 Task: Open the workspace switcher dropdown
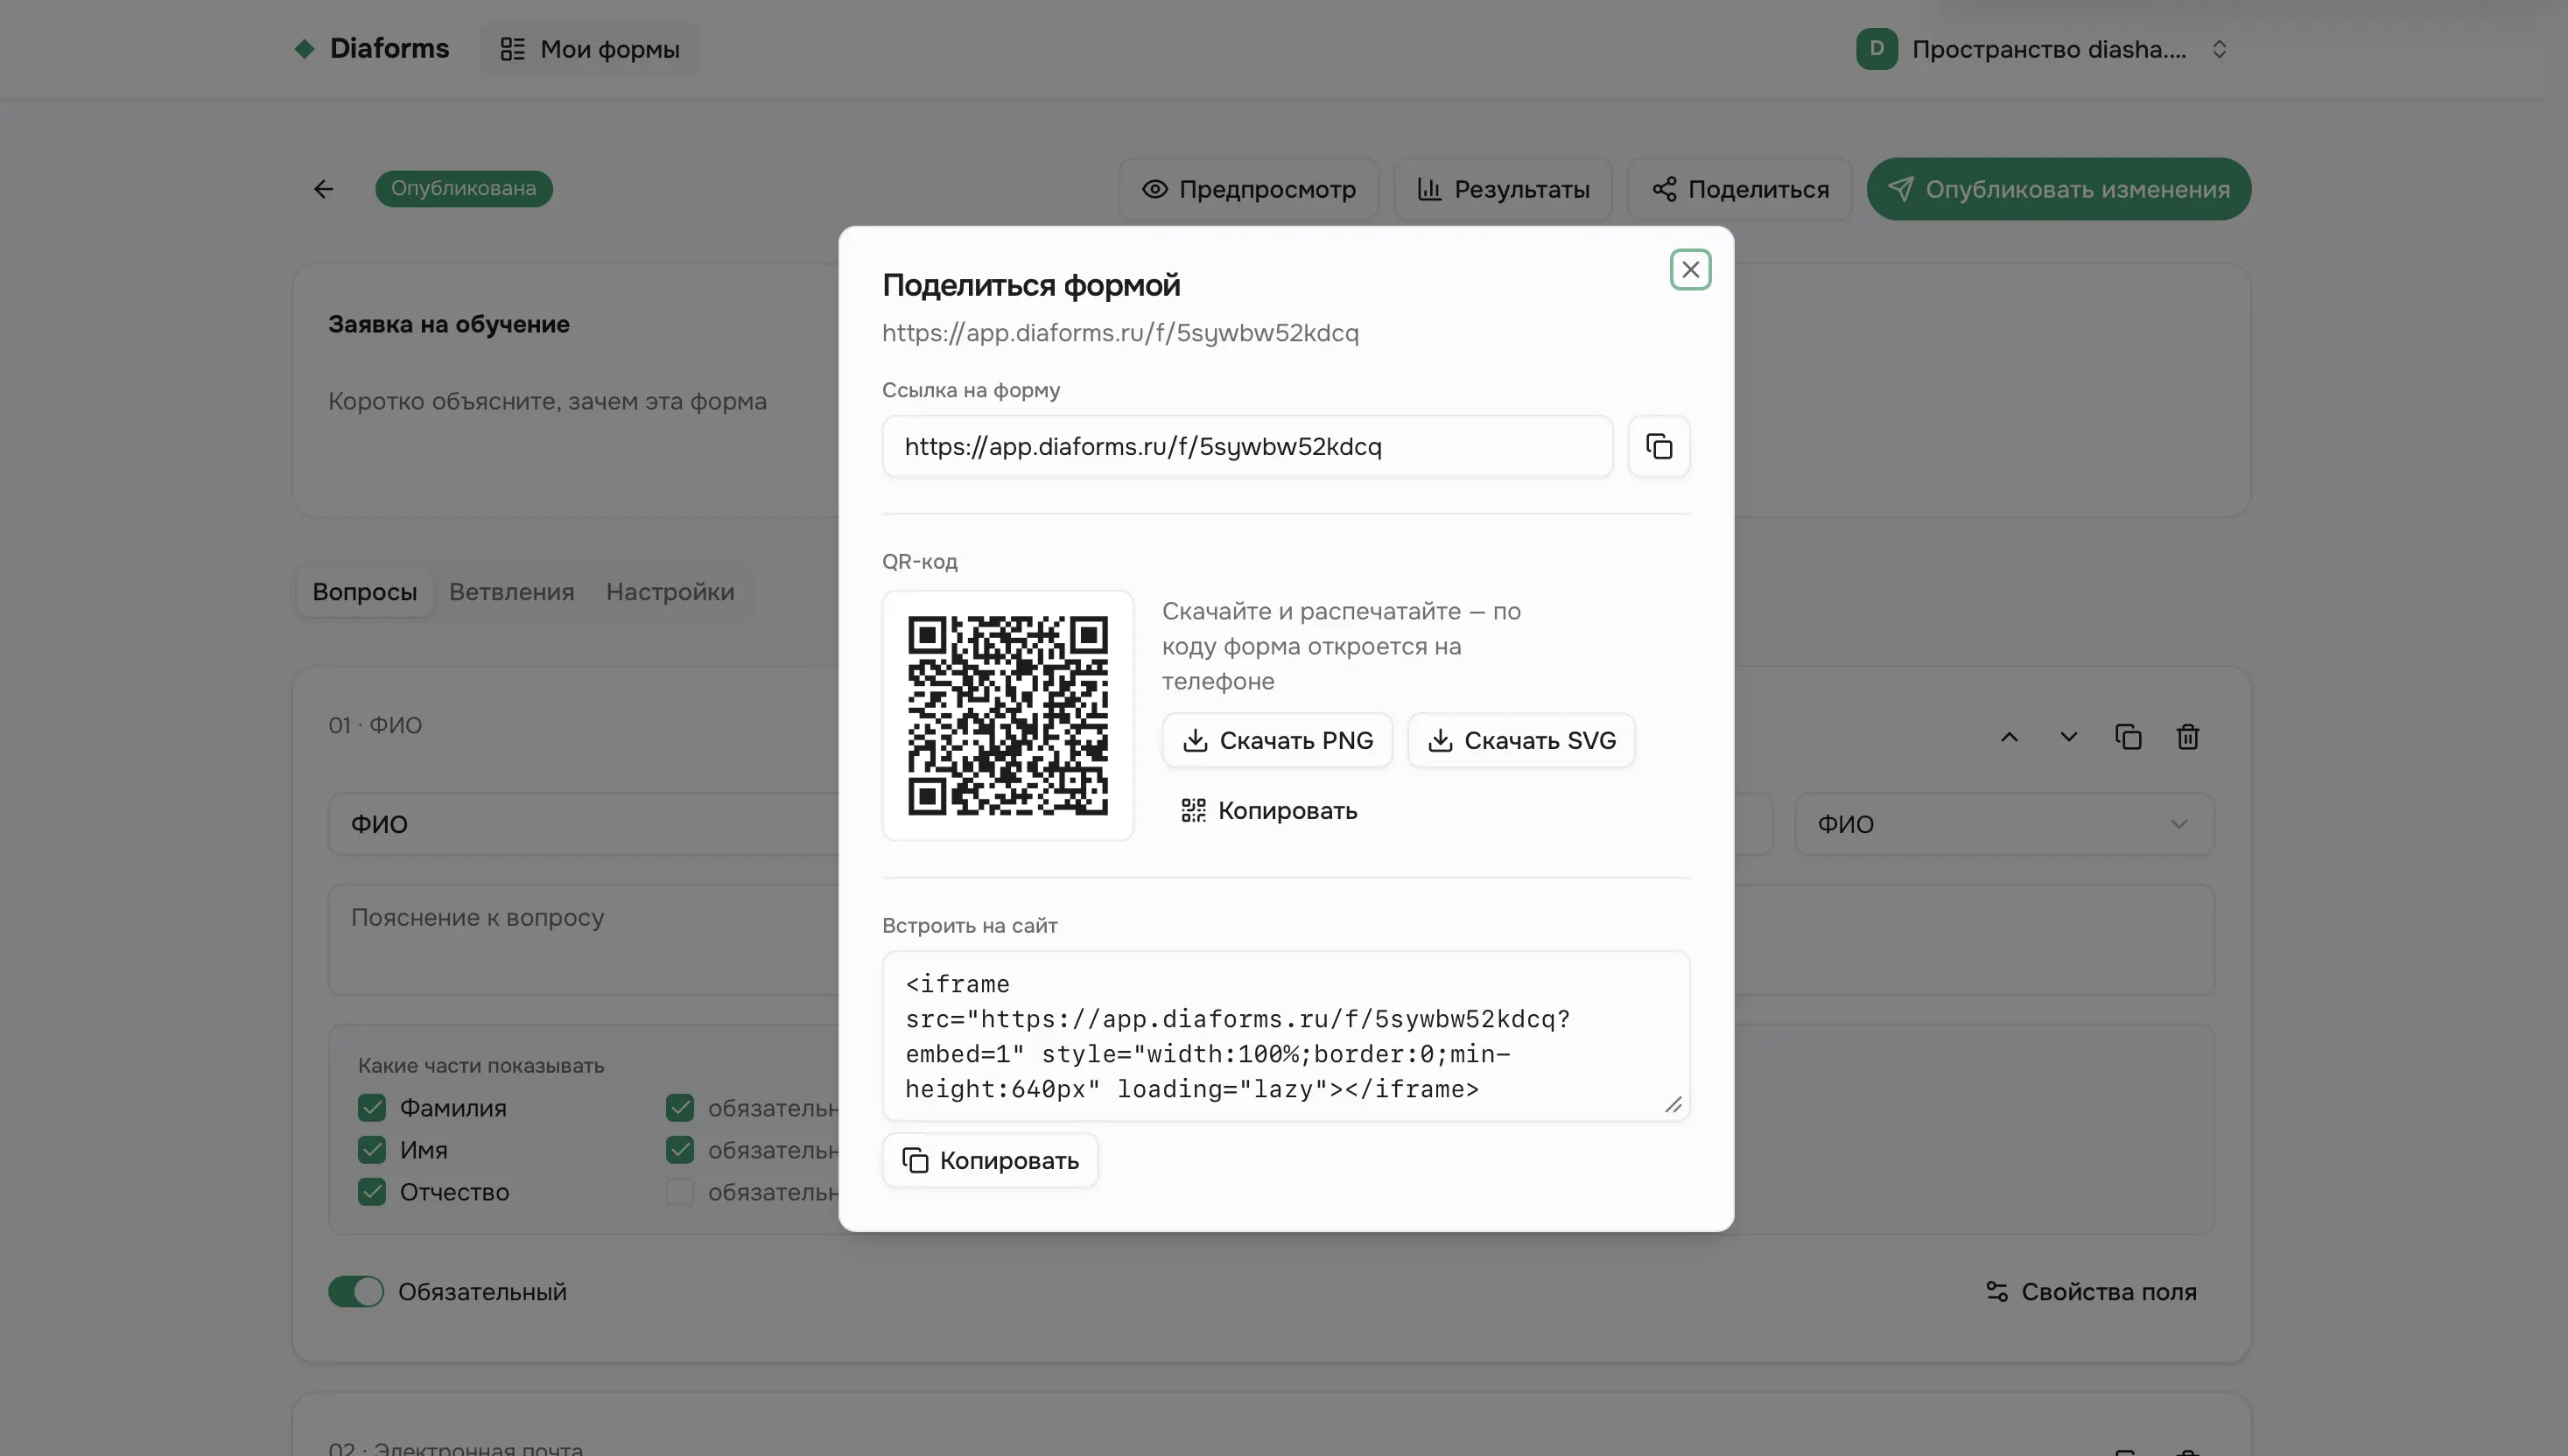[x=2042, y=49]
